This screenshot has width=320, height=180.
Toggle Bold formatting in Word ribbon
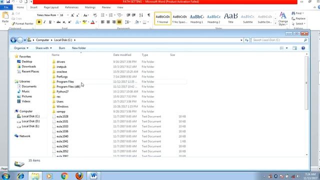tap(39, 22)
